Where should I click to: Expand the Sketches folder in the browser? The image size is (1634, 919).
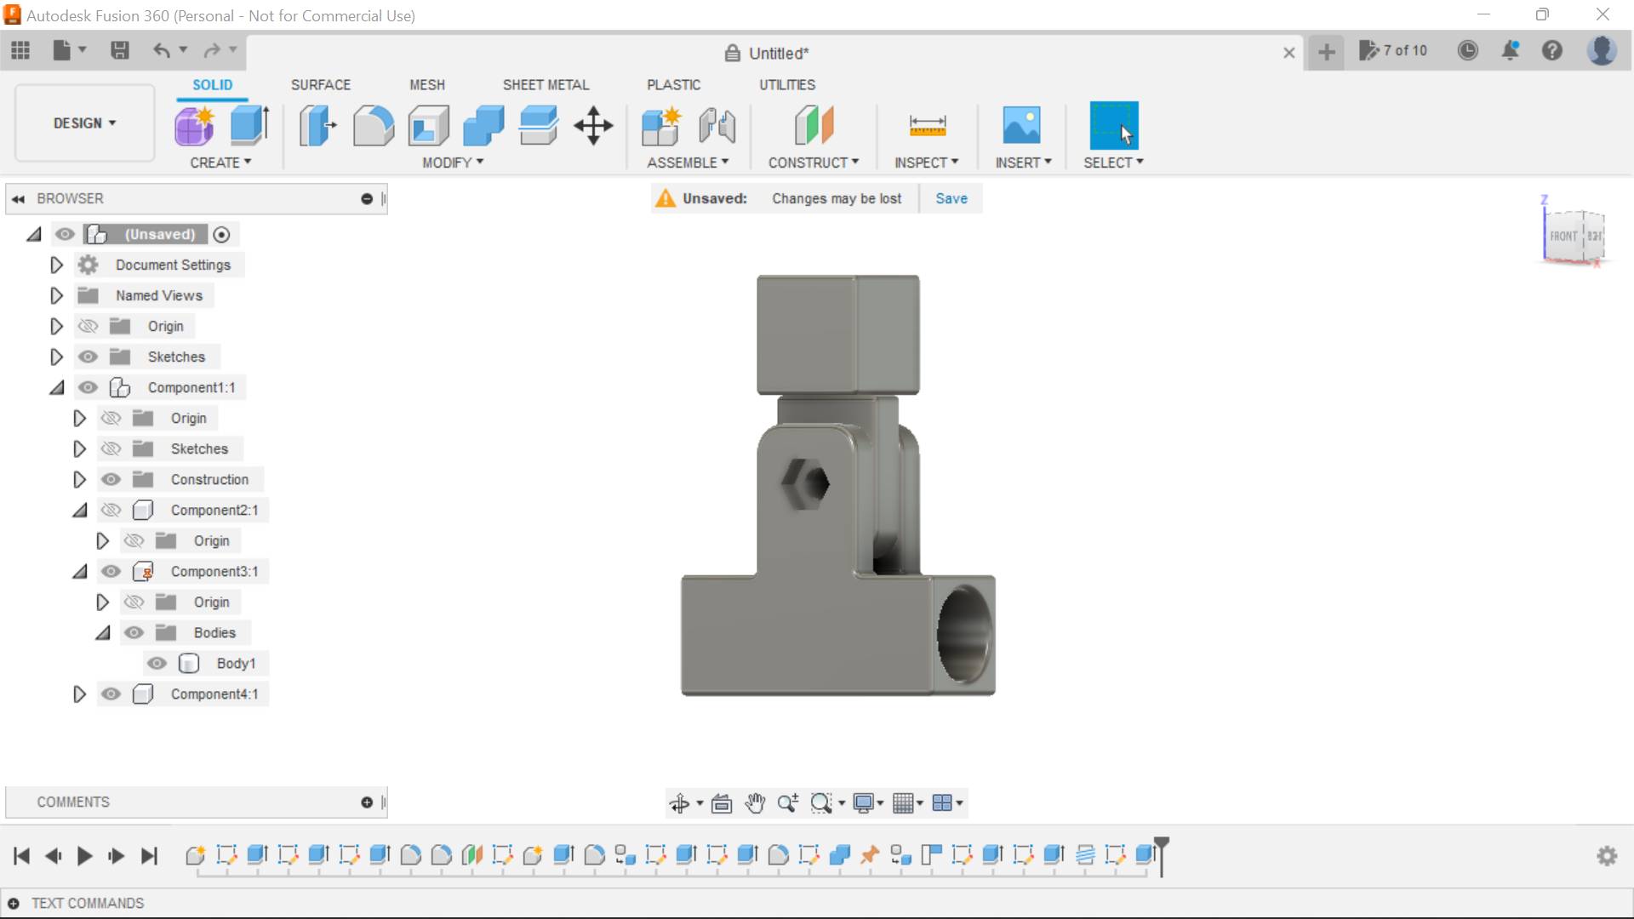56,357
